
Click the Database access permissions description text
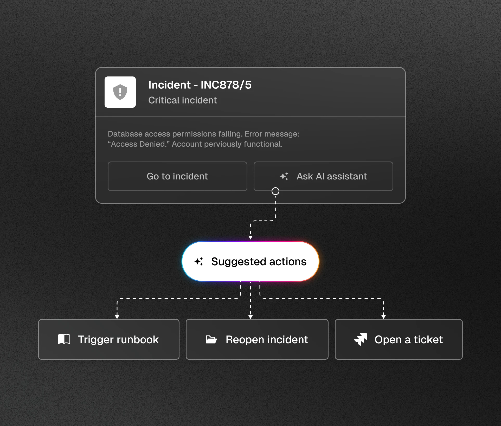204,139
